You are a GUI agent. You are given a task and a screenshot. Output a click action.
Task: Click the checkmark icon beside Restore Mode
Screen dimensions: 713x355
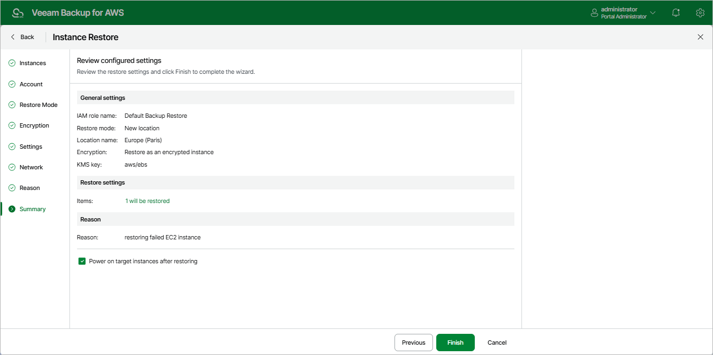pos(12,105)
